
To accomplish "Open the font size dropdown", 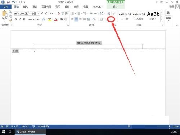I will click(39, 13).
